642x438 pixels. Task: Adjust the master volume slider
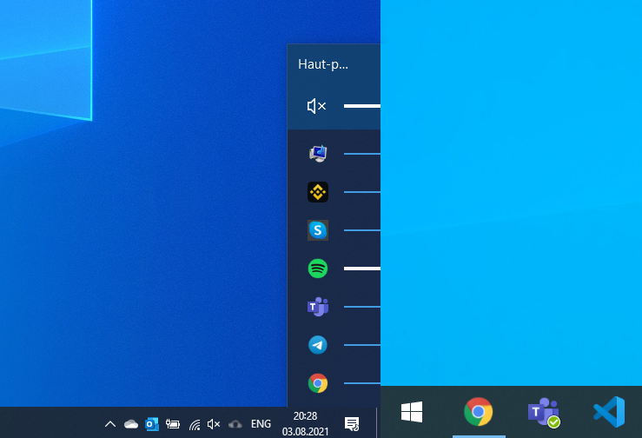coord(362,106)
